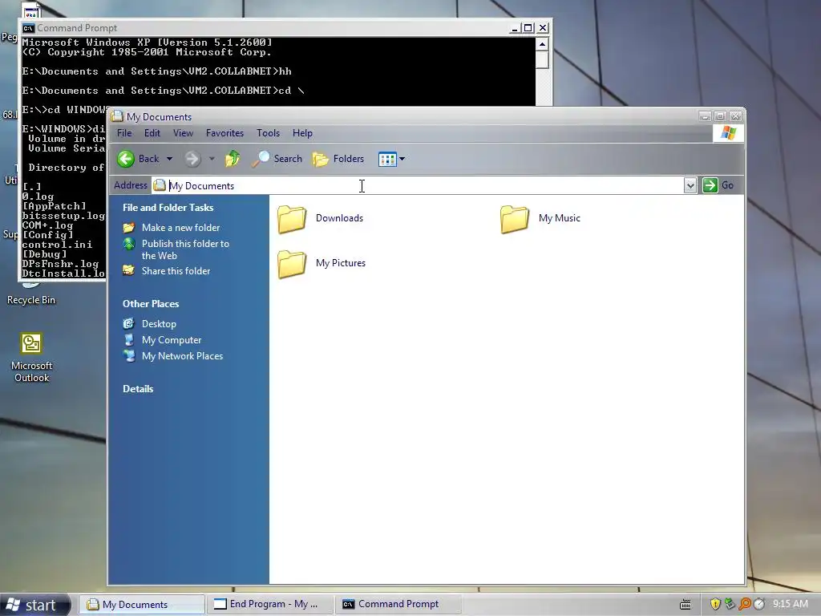Open the Help menu
The image size is (821, 616).
click(302, 133)
